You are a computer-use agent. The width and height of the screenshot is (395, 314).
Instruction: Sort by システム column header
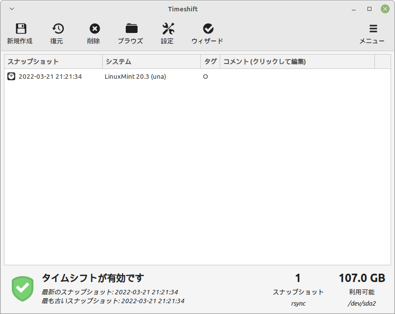[x=151, y=62]
